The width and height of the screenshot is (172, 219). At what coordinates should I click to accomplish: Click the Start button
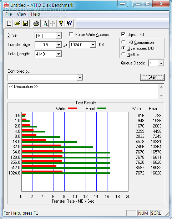152,77
